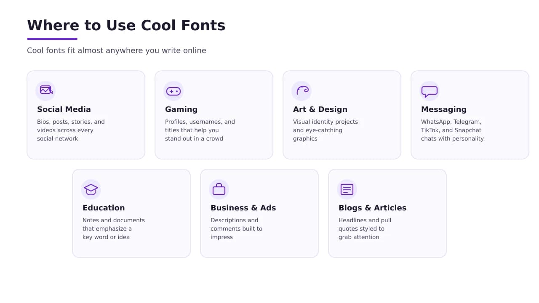Click the 'Where to Use Cool Fonts' title
Viewport: 539px width, 303px height.
coord(126,25)
